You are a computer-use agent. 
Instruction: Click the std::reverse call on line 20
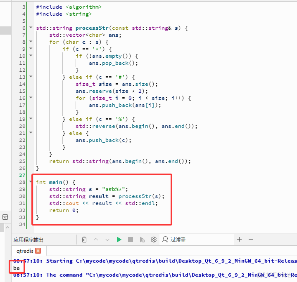(x=136, y=126)
